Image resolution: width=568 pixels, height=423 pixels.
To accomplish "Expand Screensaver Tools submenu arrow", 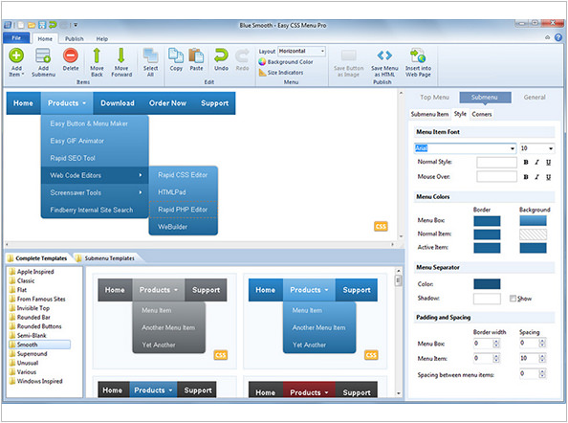I will (141, 192).
